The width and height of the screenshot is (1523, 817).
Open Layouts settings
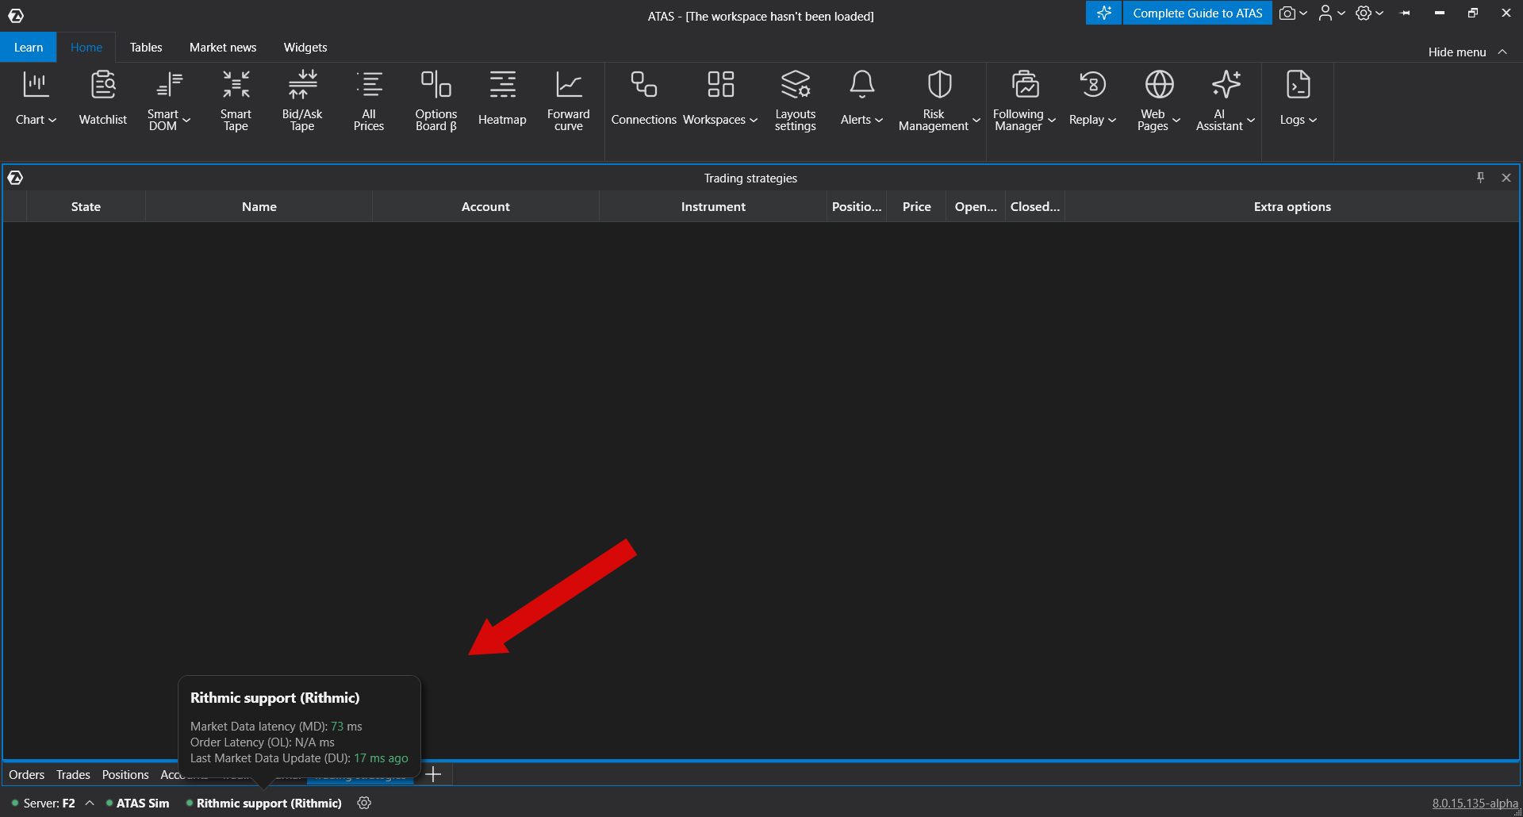tap(796, 99)
